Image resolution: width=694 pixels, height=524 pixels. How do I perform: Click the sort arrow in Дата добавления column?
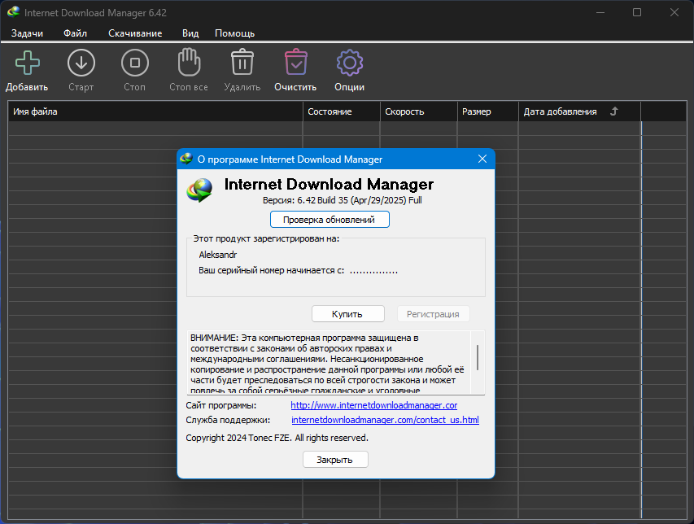(x=614, y=111)
